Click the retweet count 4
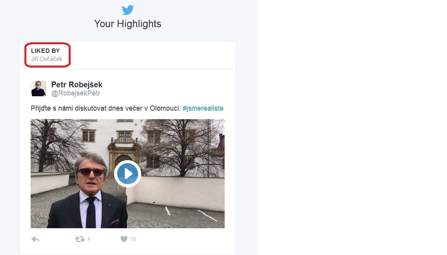The width and height of the screenshot is (447, 255). 88,239
